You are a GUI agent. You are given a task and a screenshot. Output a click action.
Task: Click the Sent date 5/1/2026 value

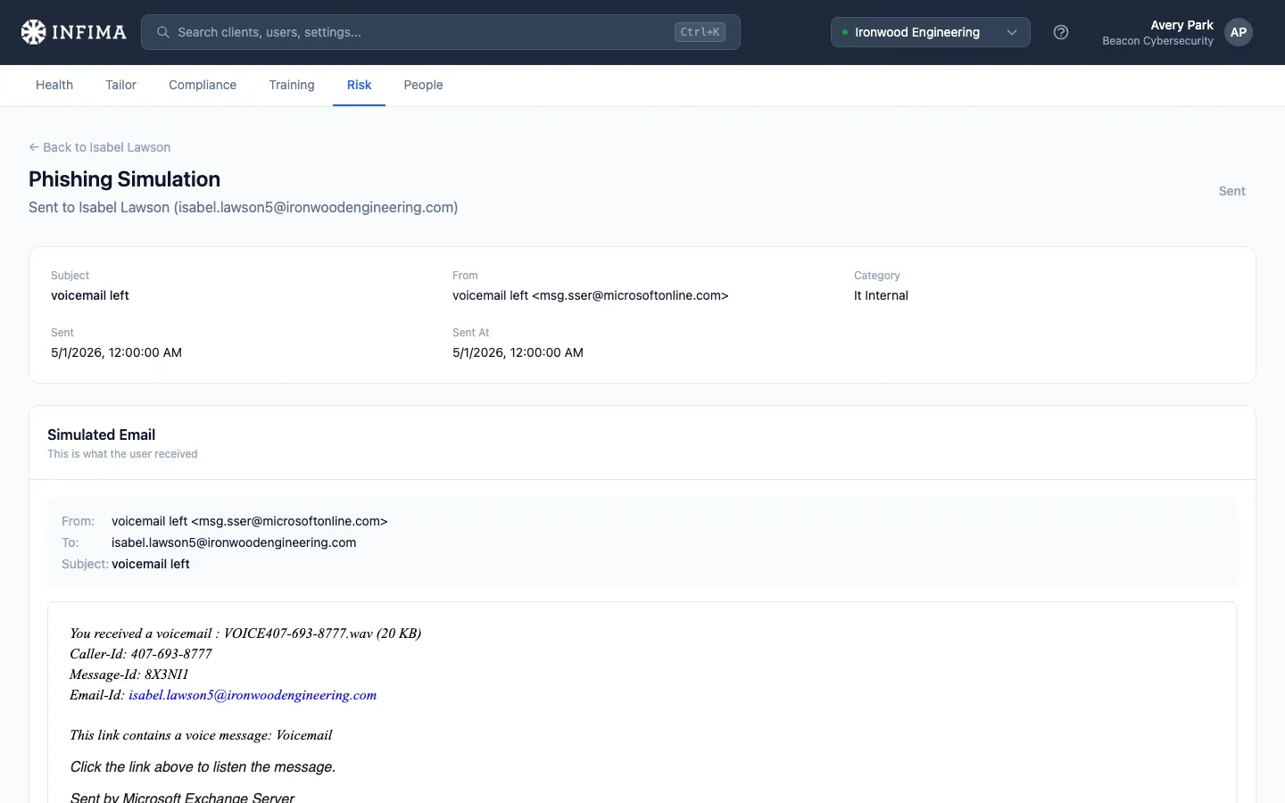(116, 352)
